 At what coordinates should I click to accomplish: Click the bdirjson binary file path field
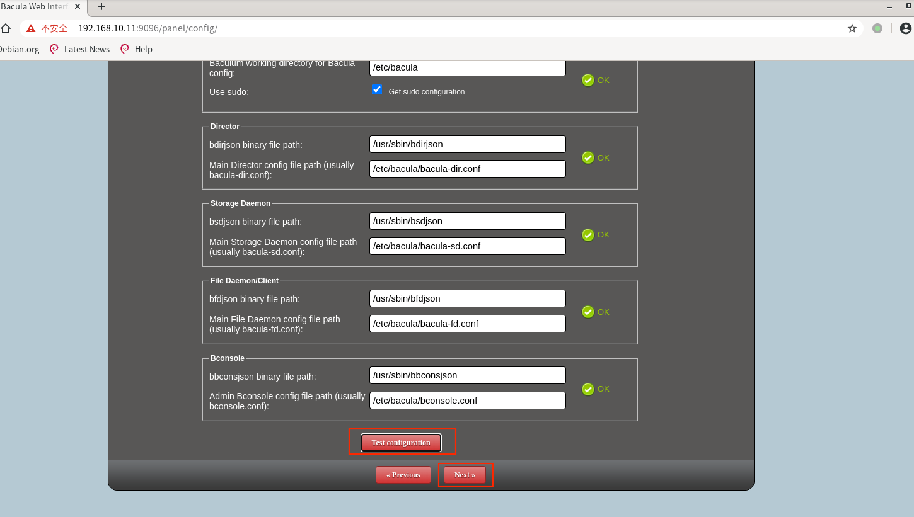coord(467,144)
